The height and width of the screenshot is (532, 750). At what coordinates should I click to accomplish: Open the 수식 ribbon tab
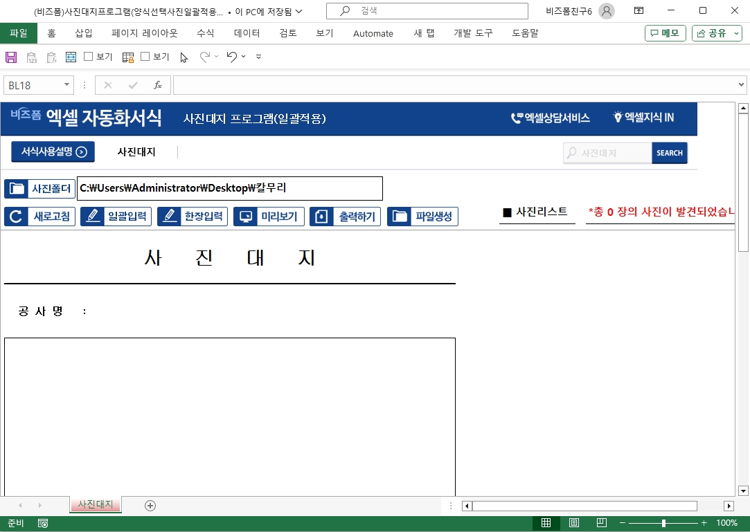[x=205, y=33]
